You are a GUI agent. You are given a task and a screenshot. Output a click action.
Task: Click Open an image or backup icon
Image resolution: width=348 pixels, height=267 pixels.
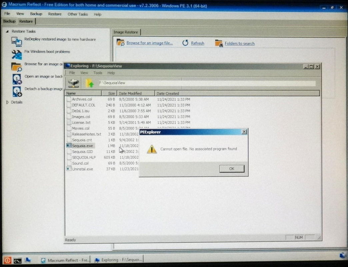tap(17, 79)
